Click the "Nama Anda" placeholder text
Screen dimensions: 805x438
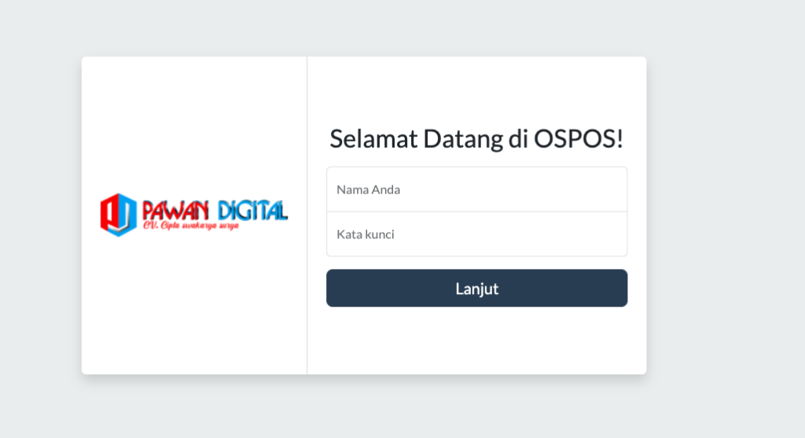point(369,190)
